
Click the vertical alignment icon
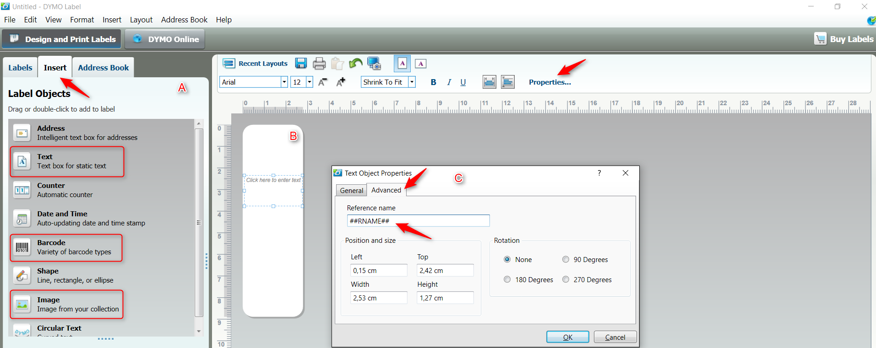coord(489,82)
